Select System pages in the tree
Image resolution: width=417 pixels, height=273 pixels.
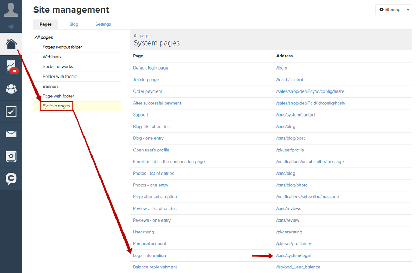pyautogui.click(x=56, y=106)
